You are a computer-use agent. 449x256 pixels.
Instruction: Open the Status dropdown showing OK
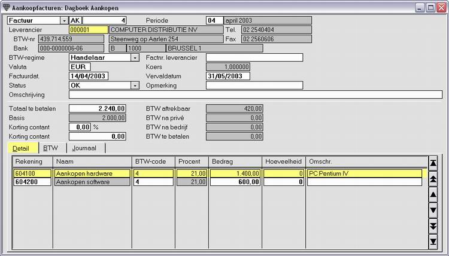[135, 85]
